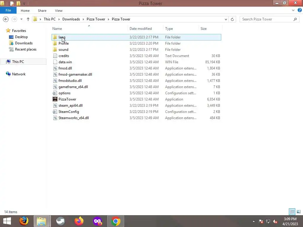
Task: Click the WIN File type cell
Action: click(172, 62)
